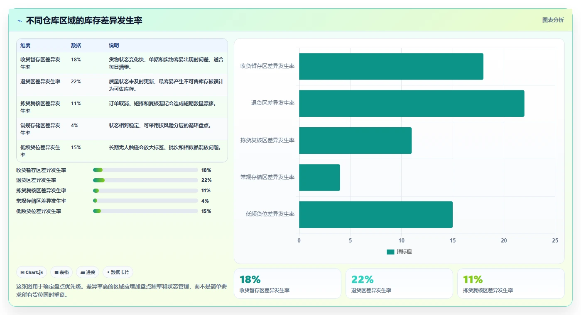Click the 收货暂存区差异发生率 progress bar

pyautogui.click(x=145, y=170)
